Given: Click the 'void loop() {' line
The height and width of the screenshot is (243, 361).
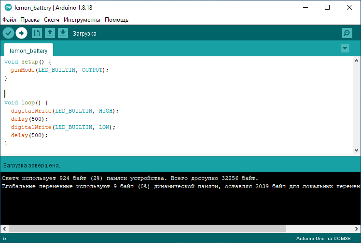Looking at the screenshot, I should 26,102.
